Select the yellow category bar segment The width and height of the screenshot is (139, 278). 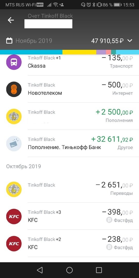pos(79,52)
